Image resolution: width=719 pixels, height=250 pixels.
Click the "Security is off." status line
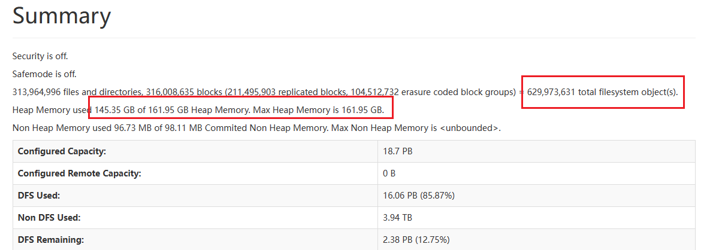[x=40, y=56]
